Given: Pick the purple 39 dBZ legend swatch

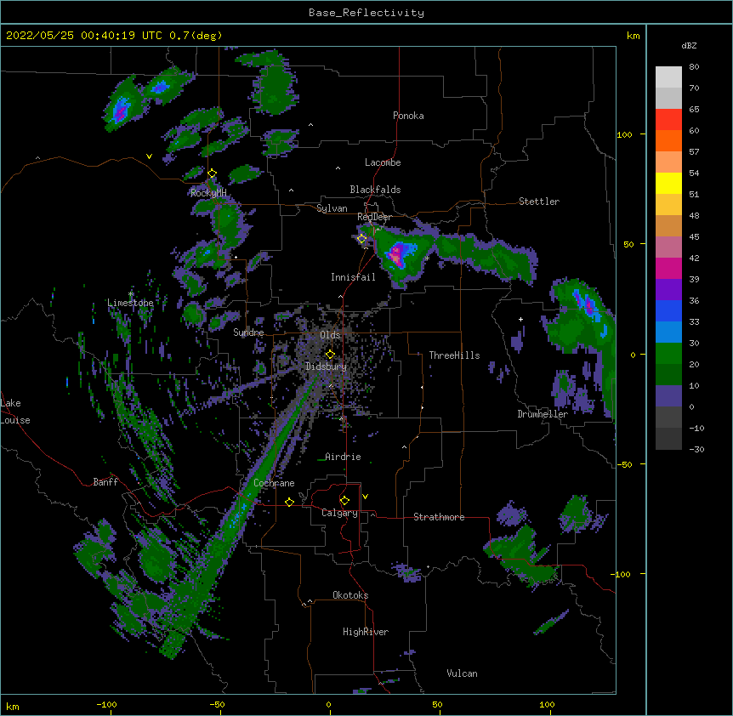Looking at the screenshot, I should (668, 290).
